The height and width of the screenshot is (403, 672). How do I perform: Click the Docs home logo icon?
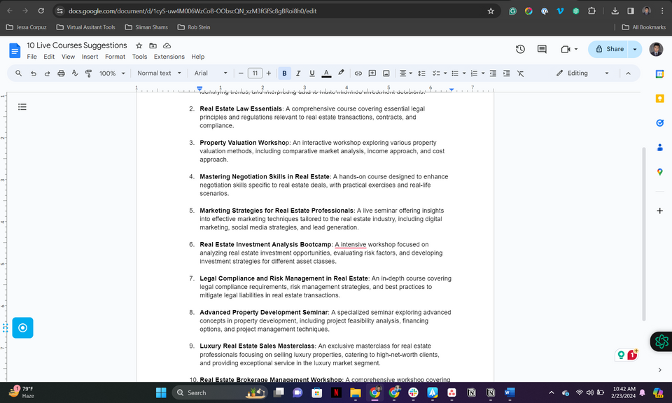click(15, 50)
